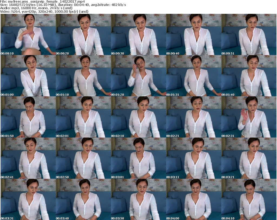This screenshot has height=220, width=277.
Task: Choose the frame at 00:03:01
Action: [138, 158]
